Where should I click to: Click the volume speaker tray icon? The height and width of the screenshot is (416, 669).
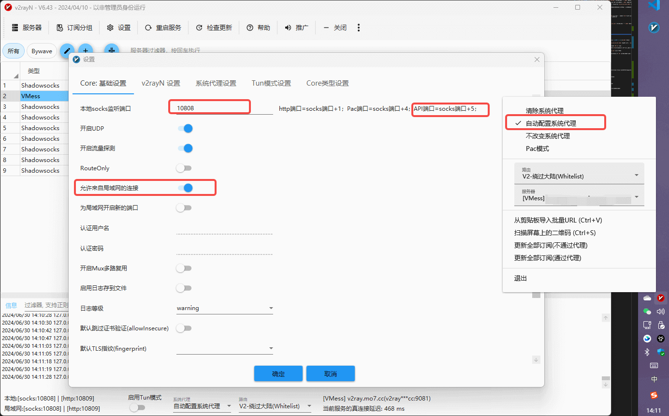(660, 312)
